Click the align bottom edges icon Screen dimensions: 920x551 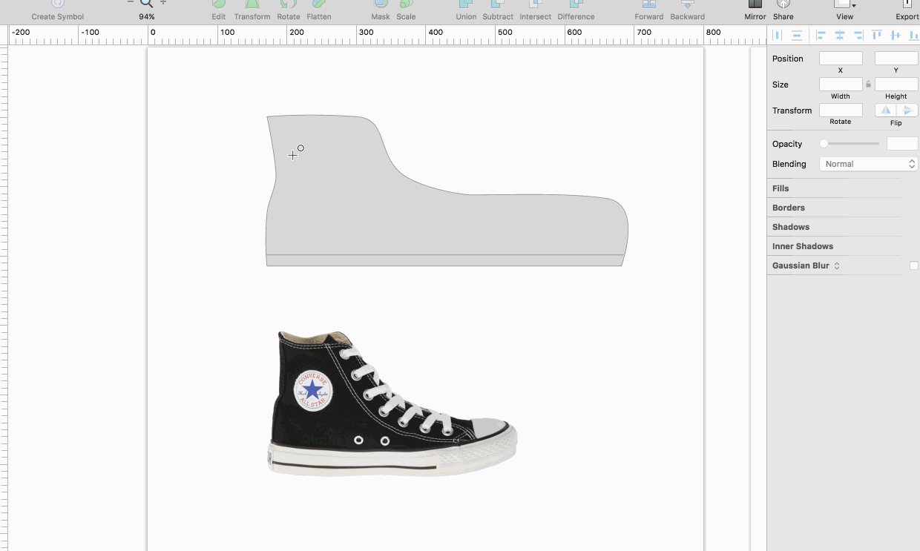(913, 35)
